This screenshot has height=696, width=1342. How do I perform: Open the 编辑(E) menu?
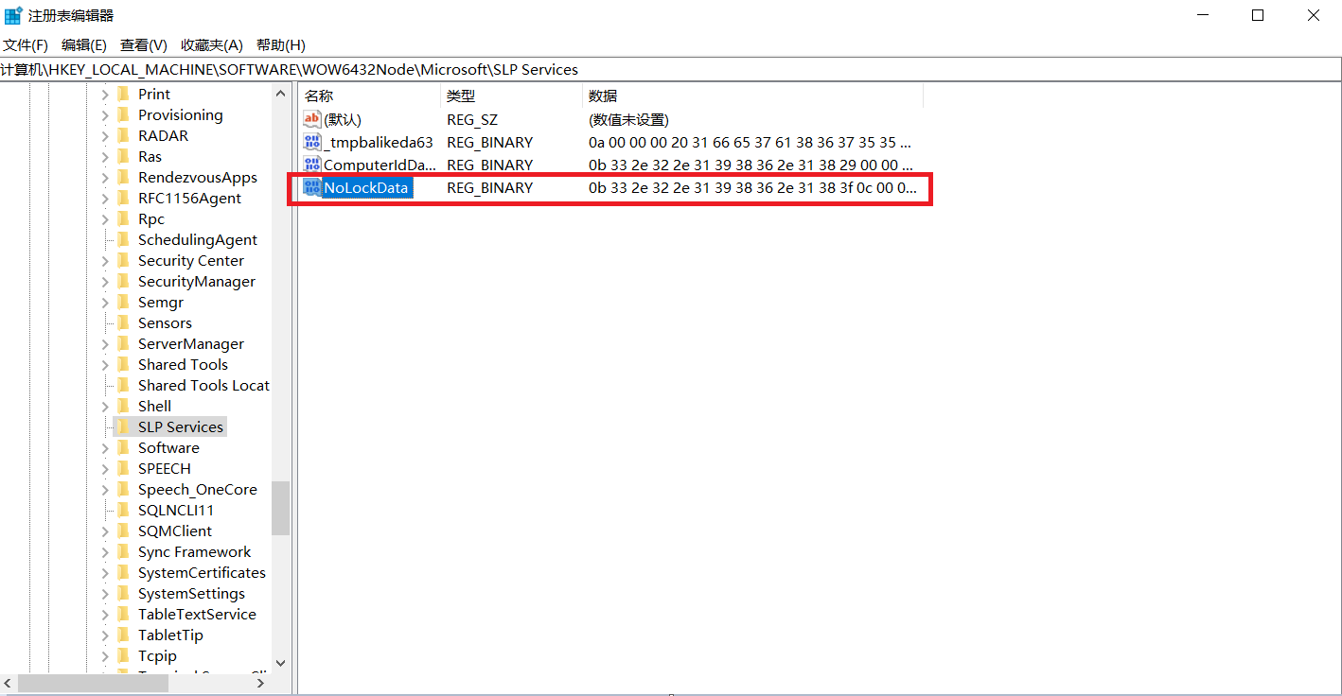pos(84,45)
